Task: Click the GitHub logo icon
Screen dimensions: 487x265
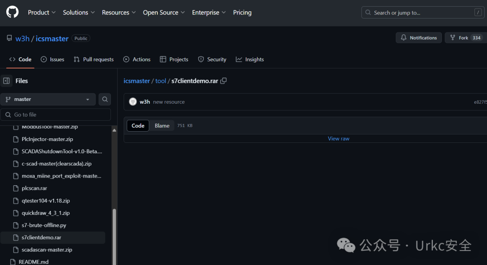Action: tap(13, 13)
